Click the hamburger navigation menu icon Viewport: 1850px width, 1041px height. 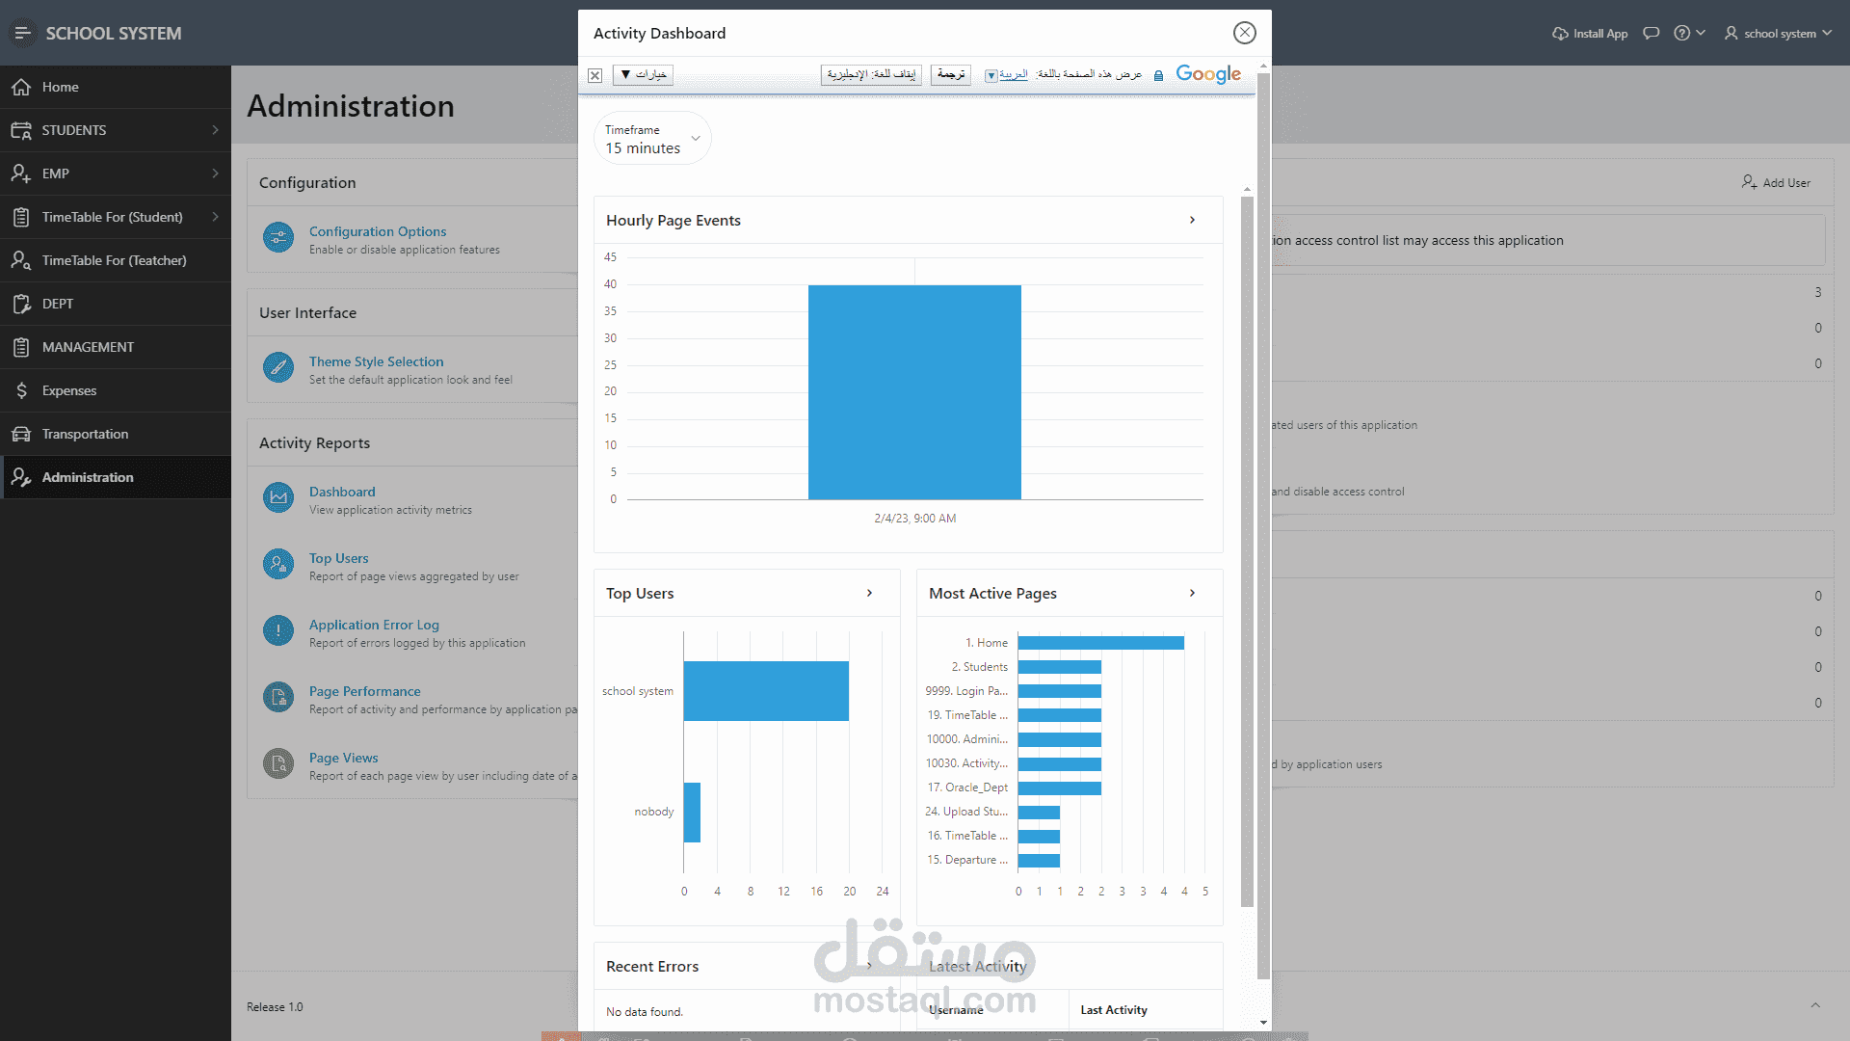click(22, 33)
